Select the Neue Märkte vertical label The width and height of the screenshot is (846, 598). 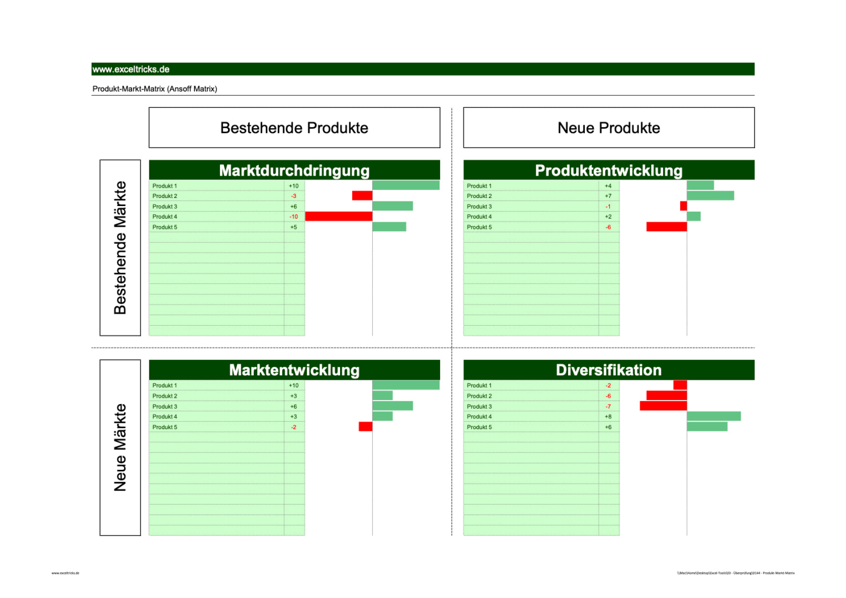coord(120,447)
